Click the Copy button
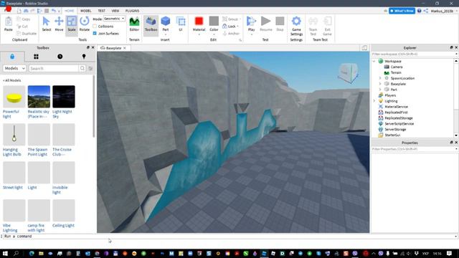The image size is (459, 258). tap(23, 19)
